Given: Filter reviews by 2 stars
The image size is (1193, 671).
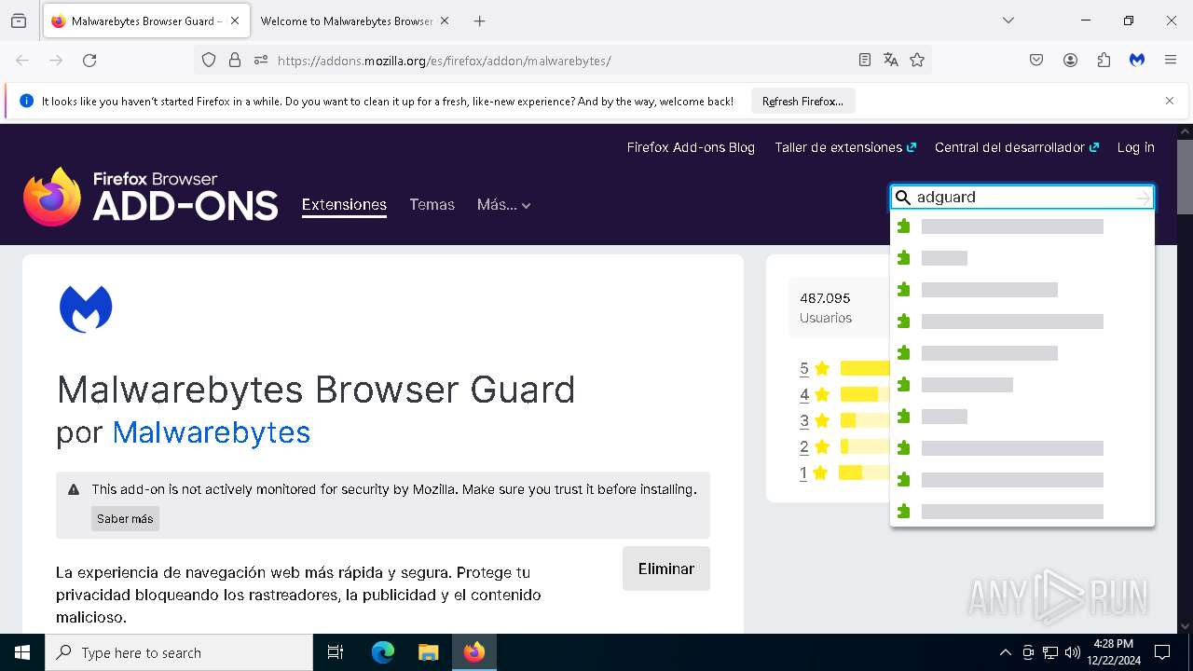Looking at the screenshot, I should 804,446.
